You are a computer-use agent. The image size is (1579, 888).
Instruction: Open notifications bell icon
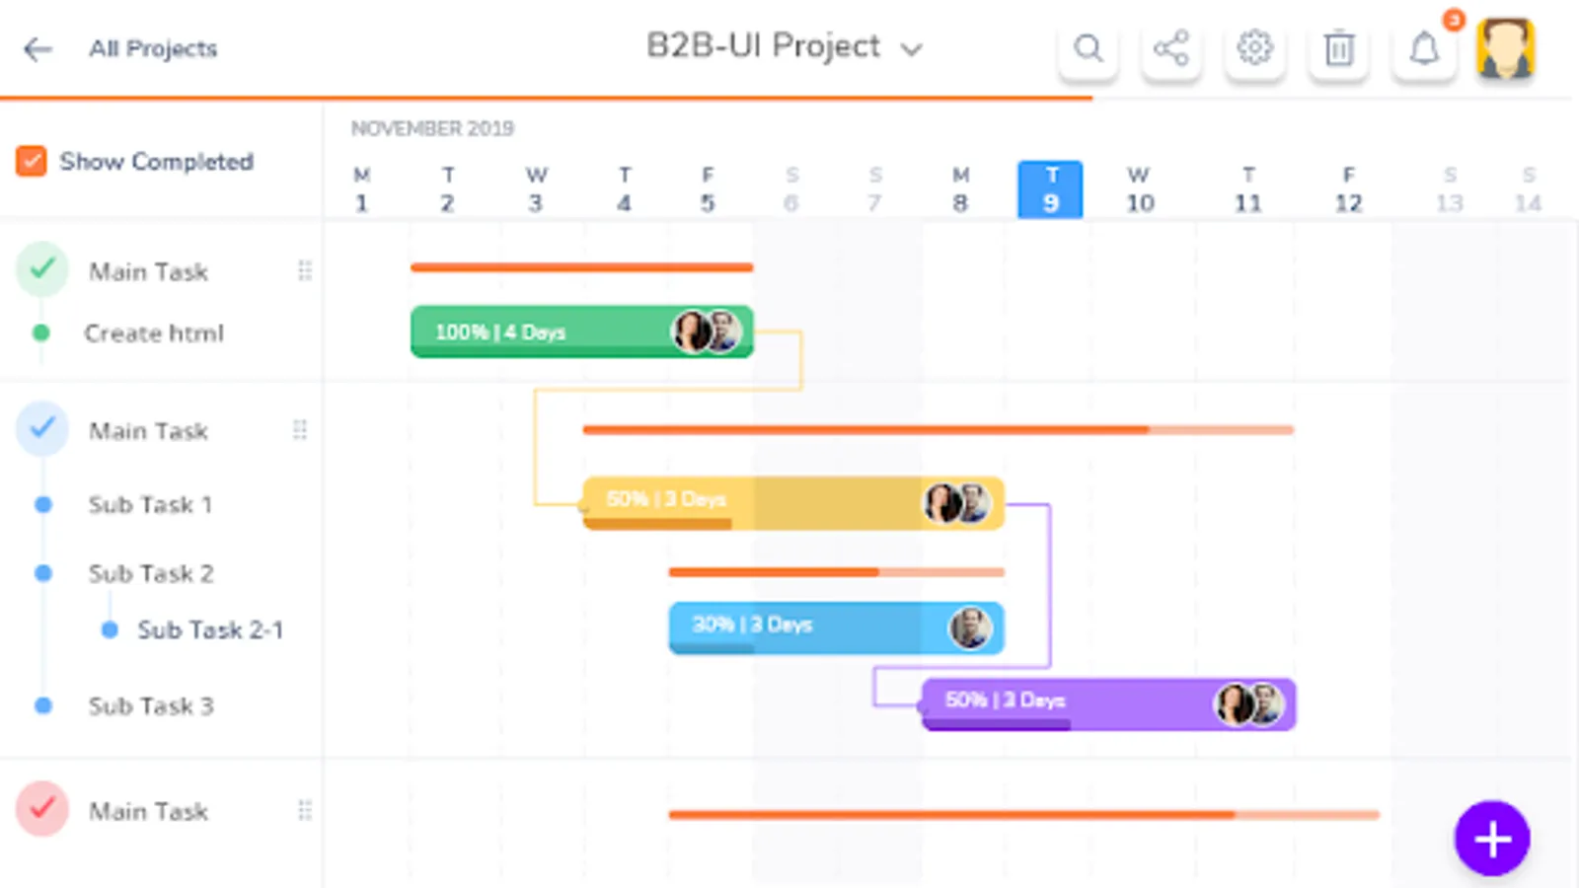pos(1424,48)
